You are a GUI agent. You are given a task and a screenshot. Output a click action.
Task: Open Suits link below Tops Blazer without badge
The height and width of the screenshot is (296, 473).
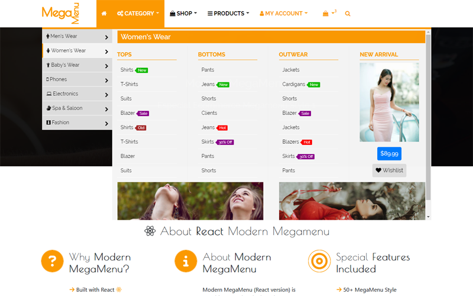pos(126,170)
